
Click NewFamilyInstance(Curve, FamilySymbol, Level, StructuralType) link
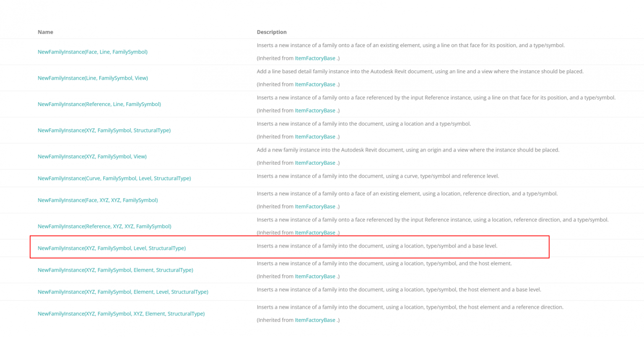point(114,179)
